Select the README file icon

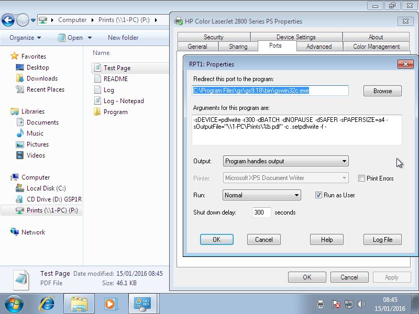click(97, 79)
